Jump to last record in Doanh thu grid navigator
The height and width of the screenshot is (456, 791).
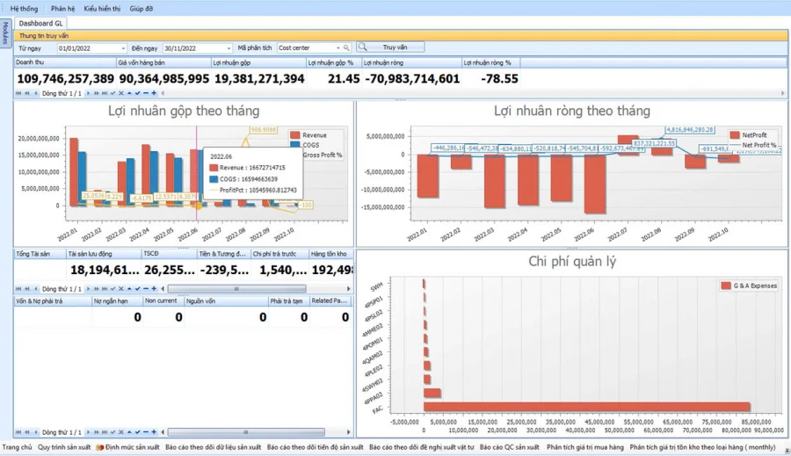[x=105, y=93]
